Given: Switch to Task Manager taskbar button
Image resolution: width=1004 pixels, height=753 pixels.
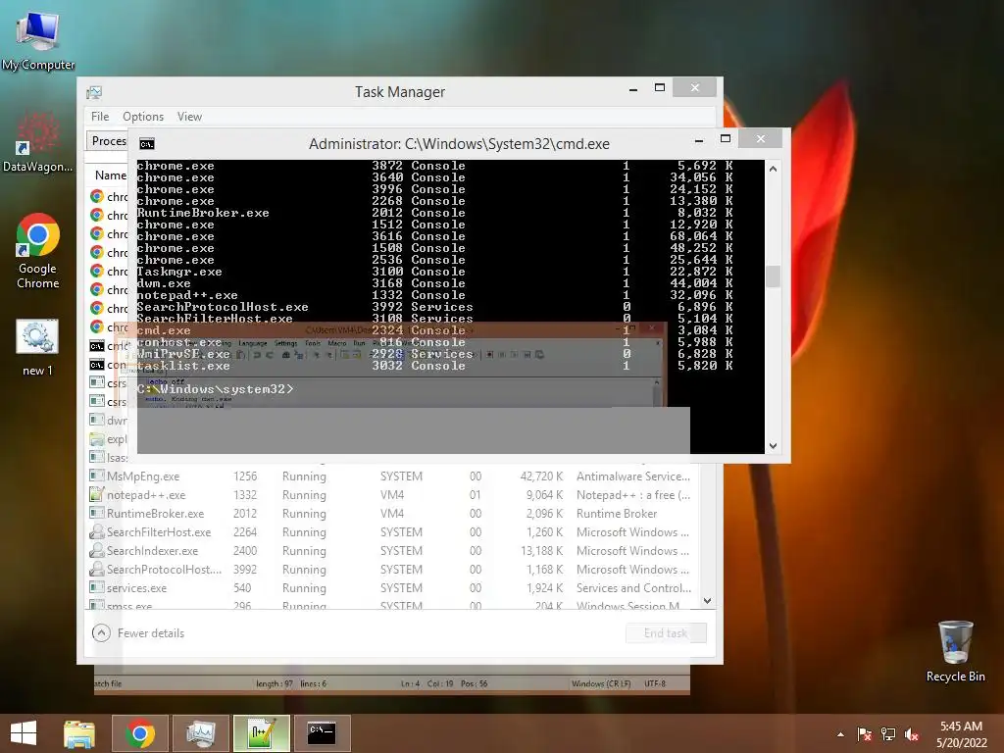Looking at the screenshot, I should tap(200, 733).
